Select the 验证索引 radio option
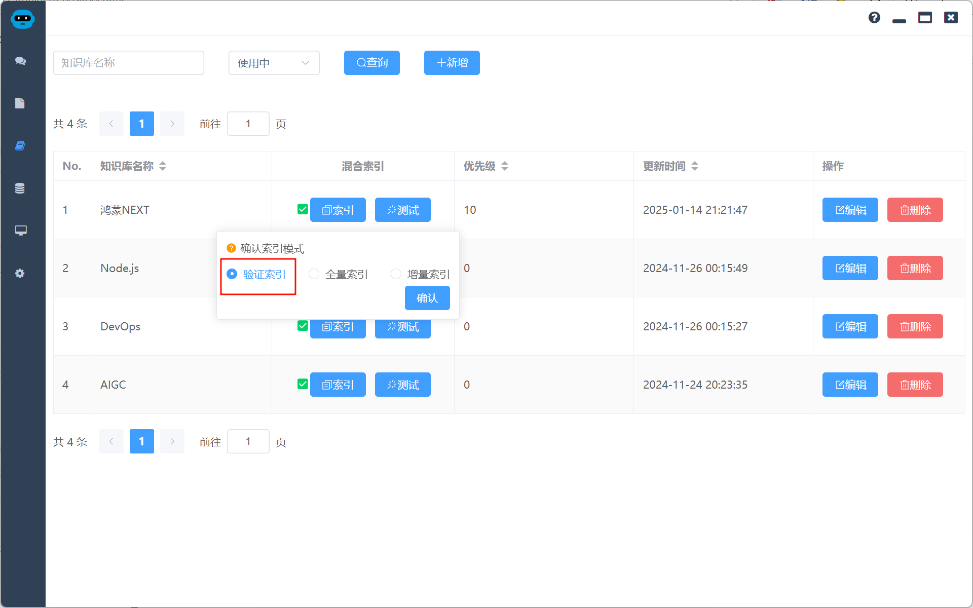 coord(256,274)
